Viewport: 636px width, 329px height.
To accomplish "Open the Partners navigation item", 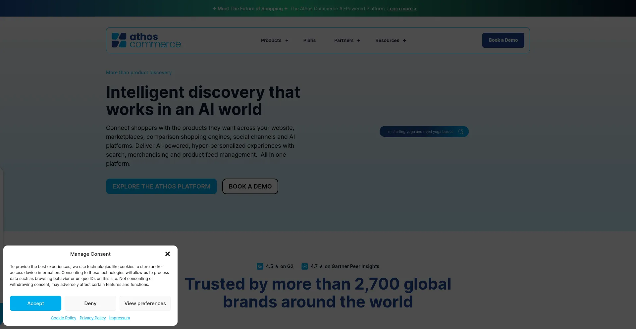I will [x=344, y=40].
